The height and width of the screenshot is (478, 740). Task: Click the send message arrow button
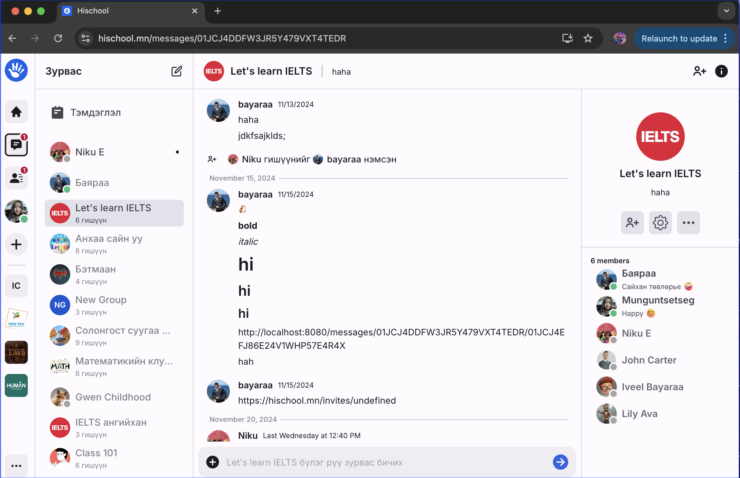(x=560, y=462)
